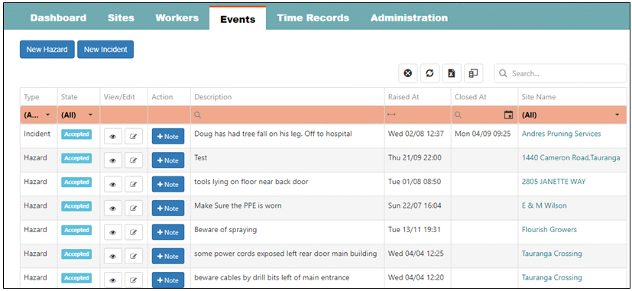Click the clear filters icon in toolbar
Viewport: 632px width, 291px height.
coord(408,73)
